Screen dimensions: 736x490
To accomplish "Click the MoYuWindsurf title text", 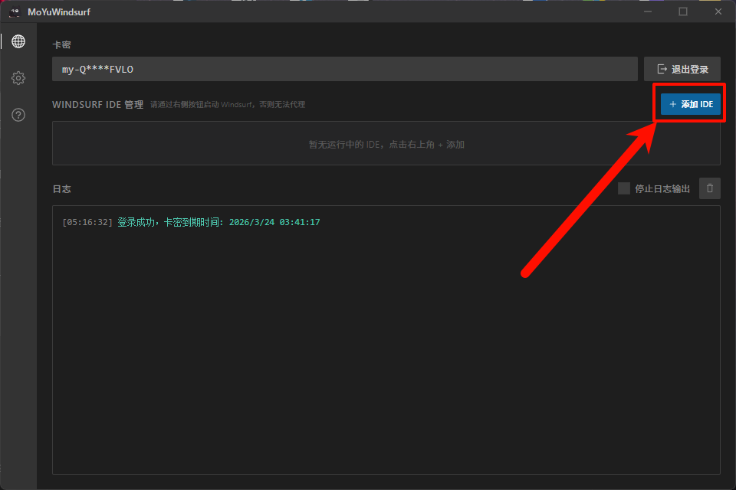I will pos(59,11).
